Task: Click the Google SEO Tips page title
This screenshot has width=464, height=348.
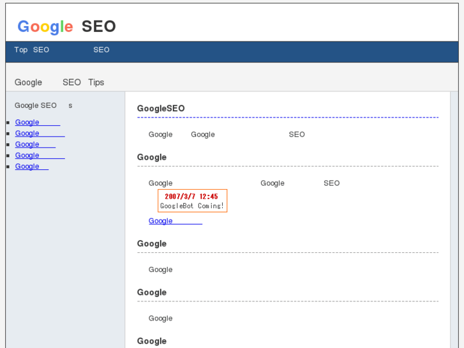Action: point(59,82)
